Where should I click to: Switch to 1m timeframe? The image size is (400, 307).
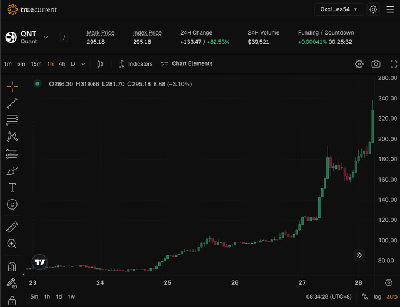[x=8, y=64]
